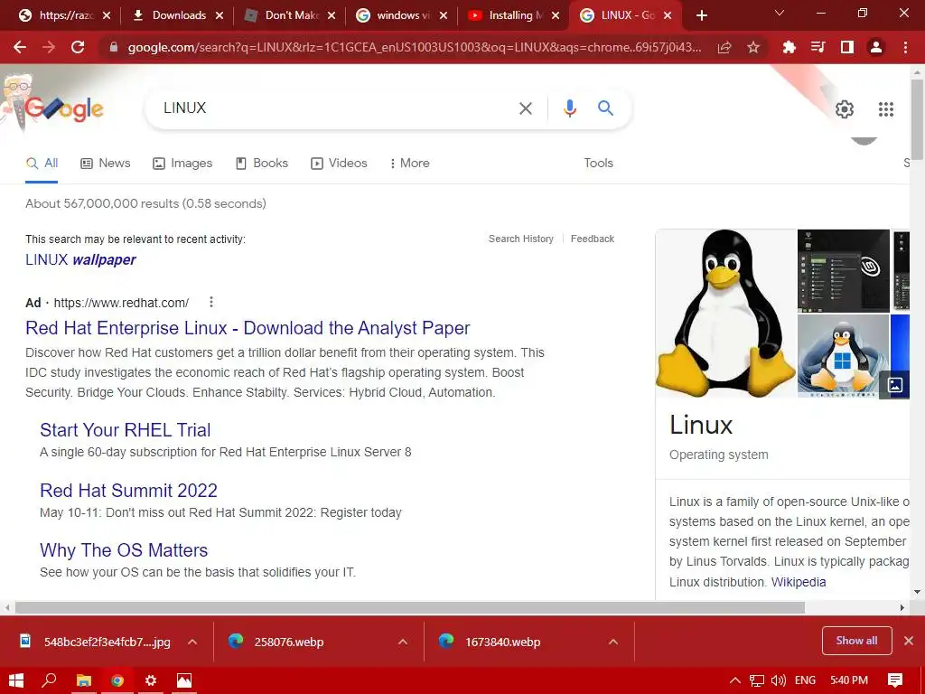Open the downloaded 258076.webp file
The image size is (925, 694).
(288, 642)
